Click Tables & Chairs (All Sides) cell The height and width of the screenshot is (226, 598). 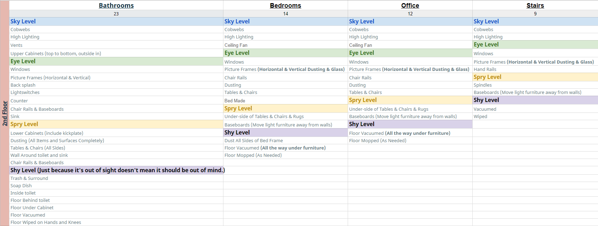(116, 148)
